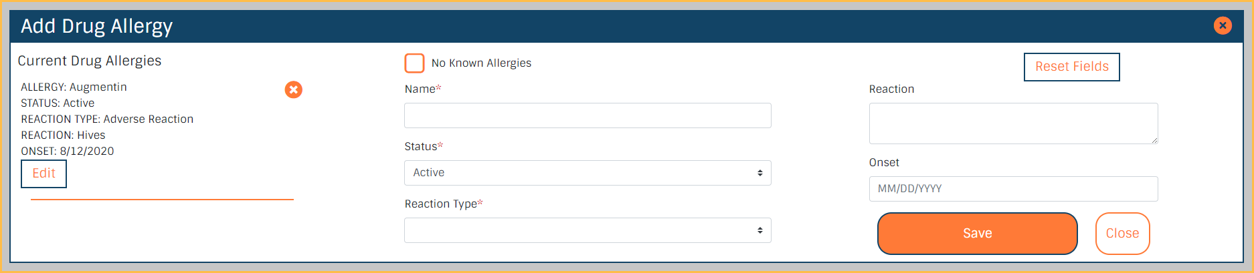Viewport: 1254px width, 273px height.
Task: Click the outlined Close button
Action: point(1122,234)
